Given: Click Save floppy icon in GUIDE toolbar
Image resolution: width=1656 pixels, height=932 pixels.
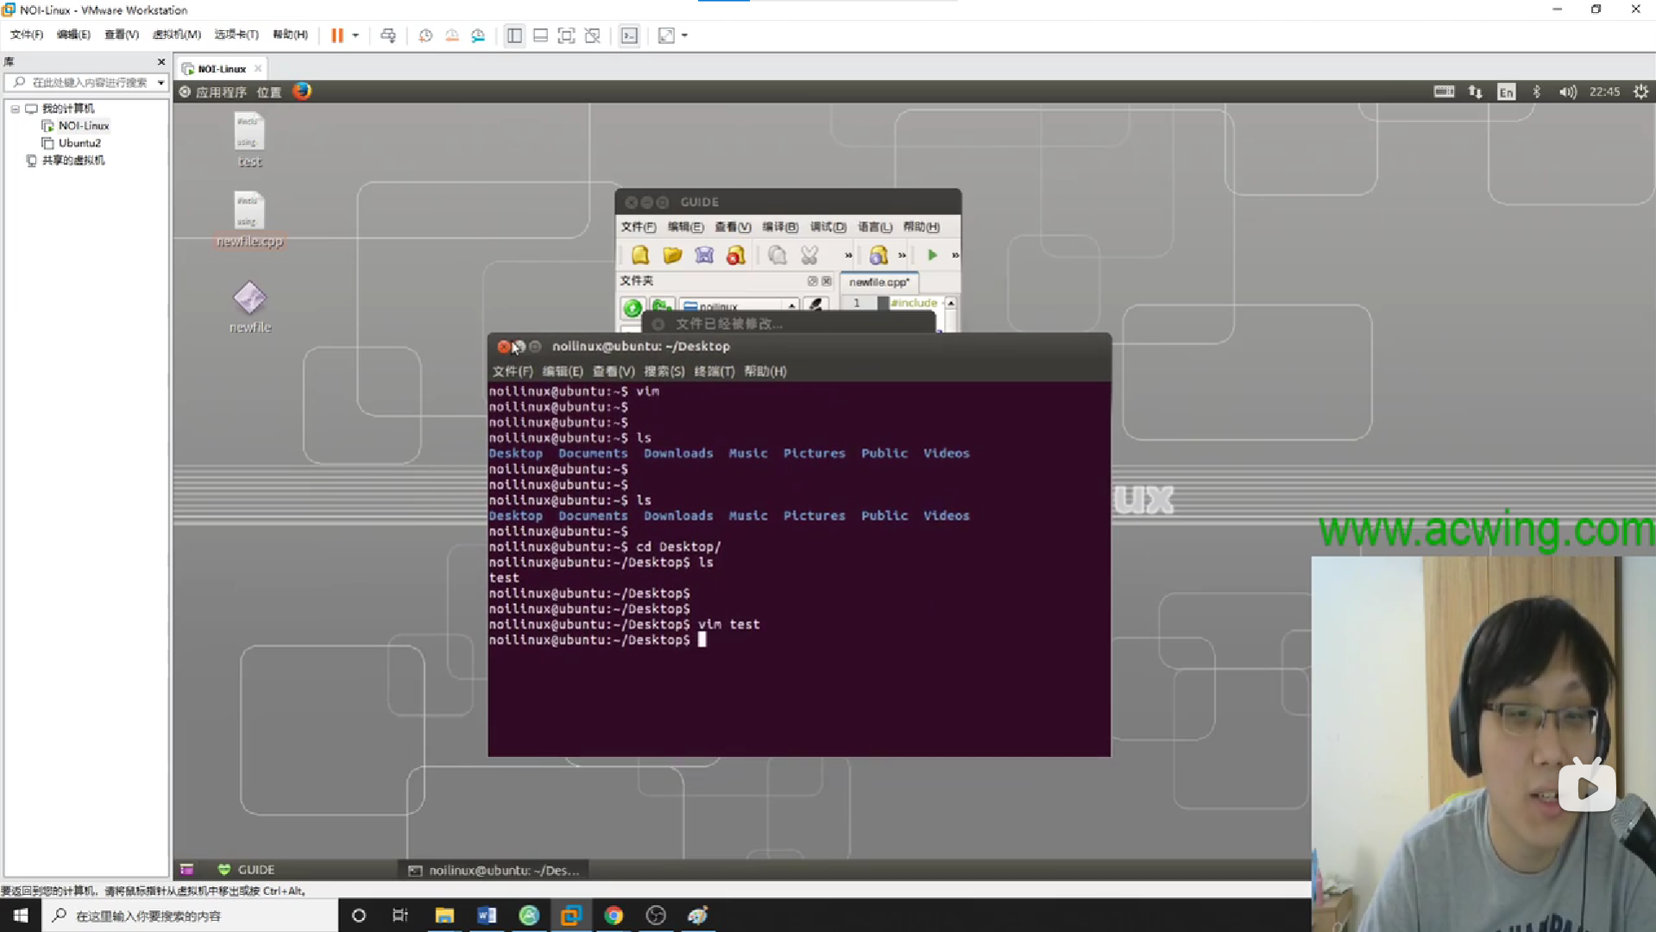Looking at the screenshot, I should (704, 255).
